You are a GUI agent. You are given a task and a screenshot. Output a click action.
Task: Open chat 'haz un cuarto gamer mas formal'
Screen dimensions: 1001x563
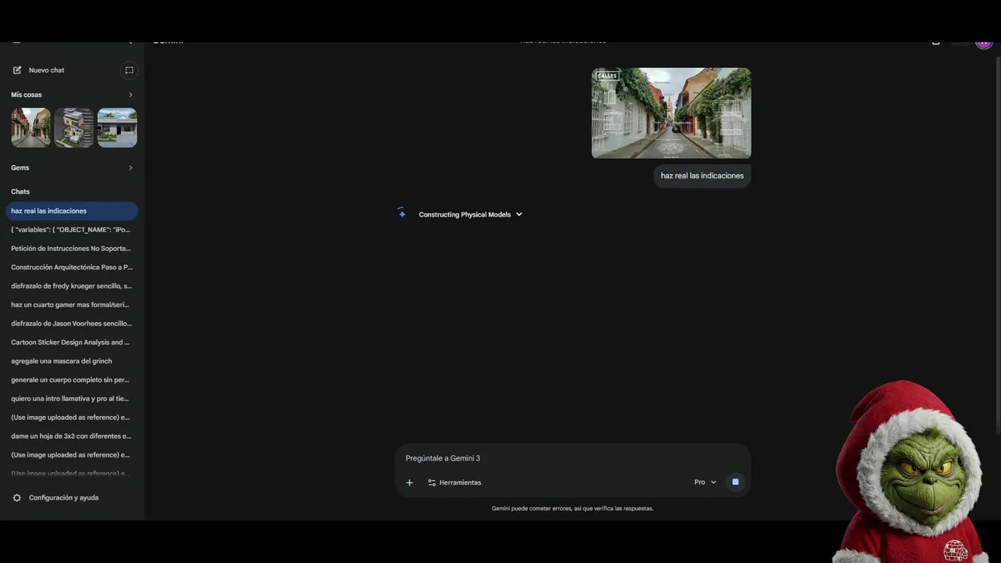coord(72,305)
